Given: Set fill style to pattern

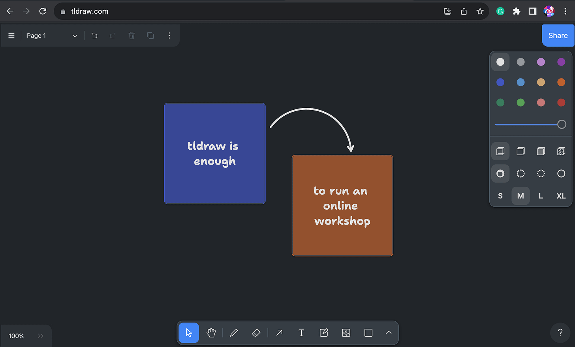Looking at the screenshot, I should pyautogui.click(x=561, y=151).
